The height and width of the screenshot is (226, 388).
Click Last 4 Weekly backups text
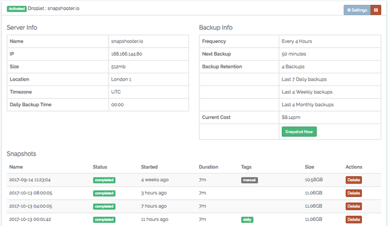click(307, 92)
